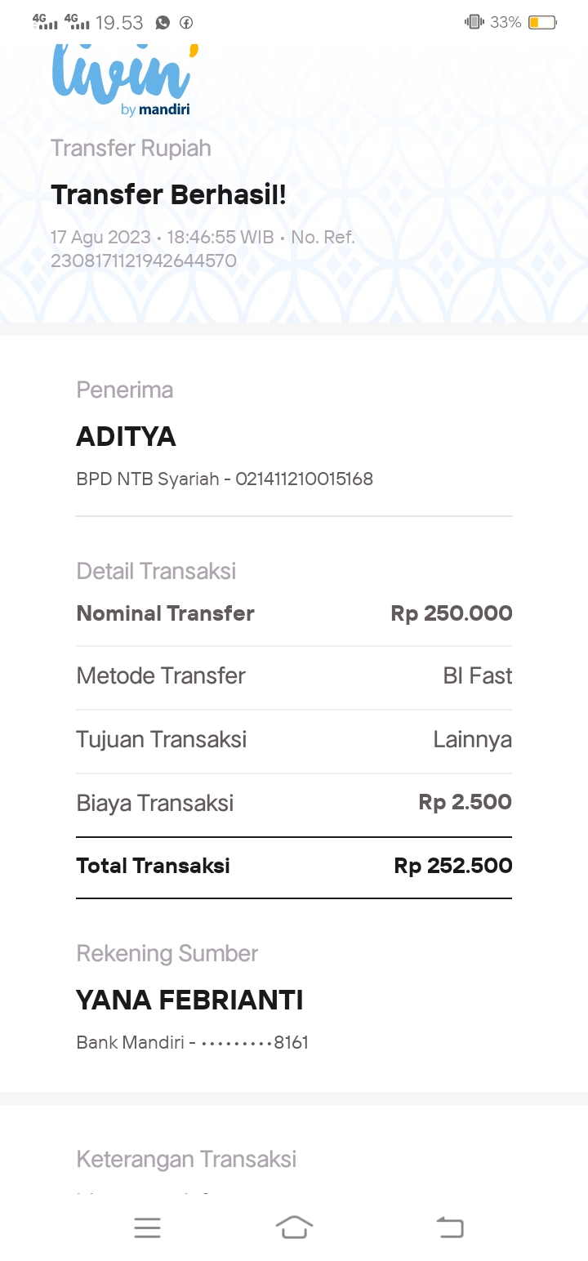Tap the BPD NTB Syariah account number
This screenshot has width=588, height=1261.
[304, 479]
